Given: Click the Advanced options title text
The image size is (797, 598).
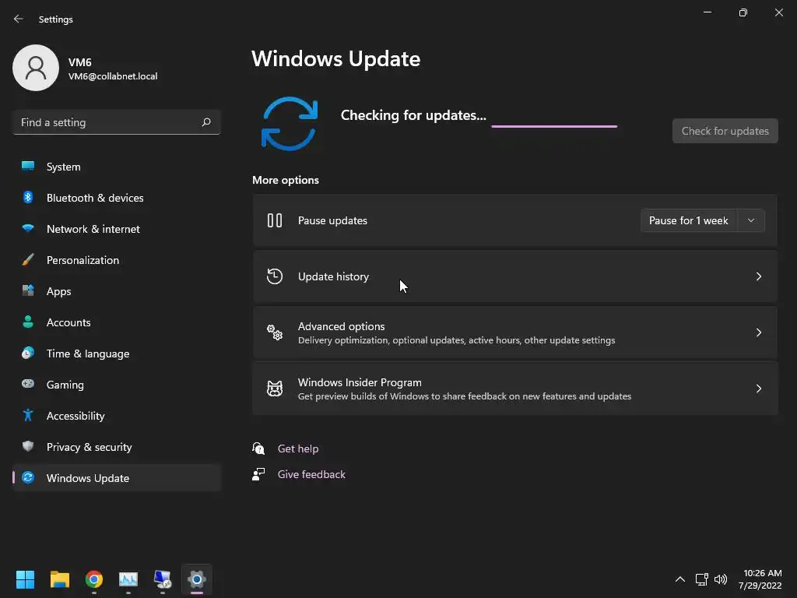Looking at the screenshot, I should pyautogui.click(x=341, y=326).
